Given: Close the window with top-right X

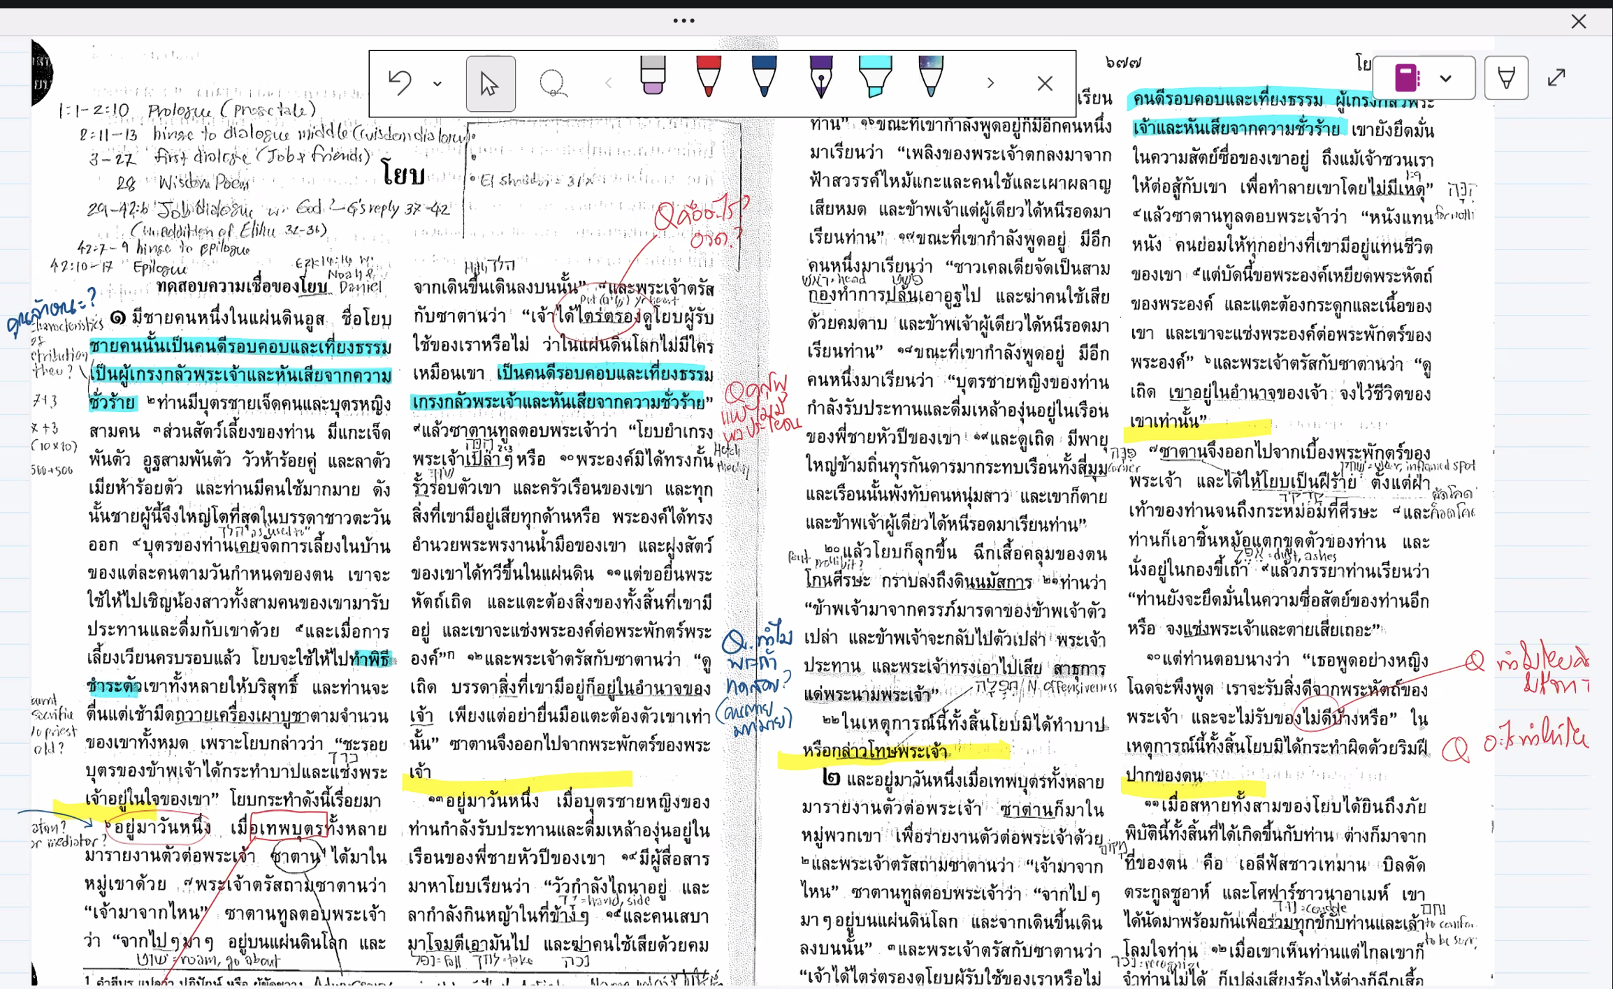Looking at the screenshot, I should click(1579, 22).
